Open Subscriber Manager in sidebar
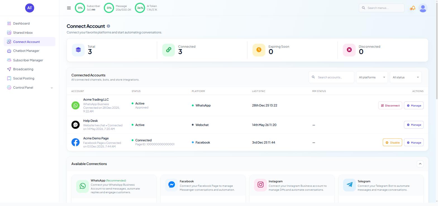 coord(30,60)
